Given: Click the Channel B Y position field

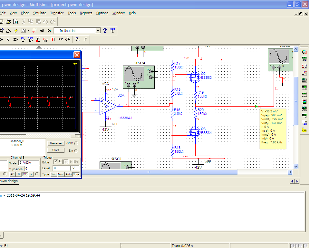Looking at the screenshot, I should (32, 169).
